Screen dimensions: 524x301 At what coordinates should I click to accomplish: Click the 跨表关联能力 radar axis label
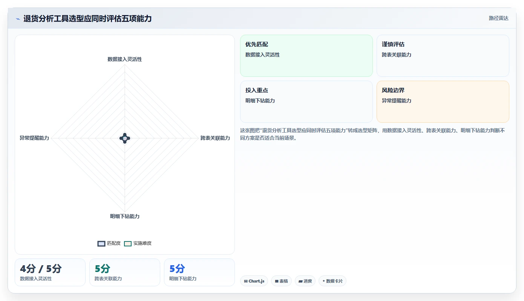point(215,138)
